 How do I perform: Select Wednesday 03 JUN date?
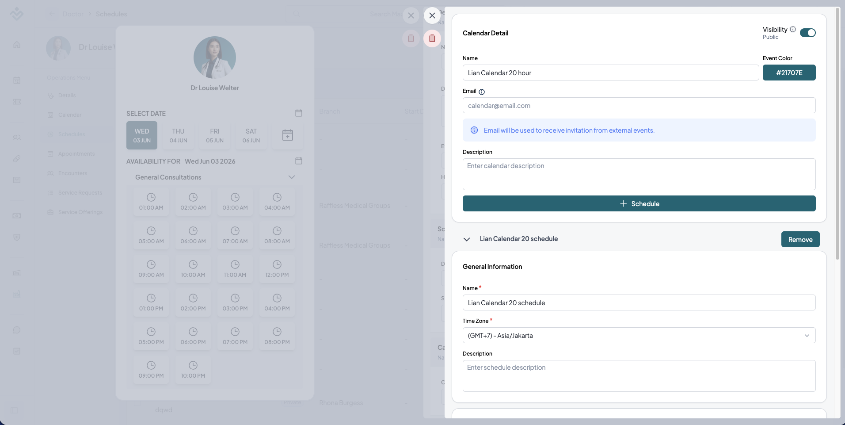click(x=142, y=135)
